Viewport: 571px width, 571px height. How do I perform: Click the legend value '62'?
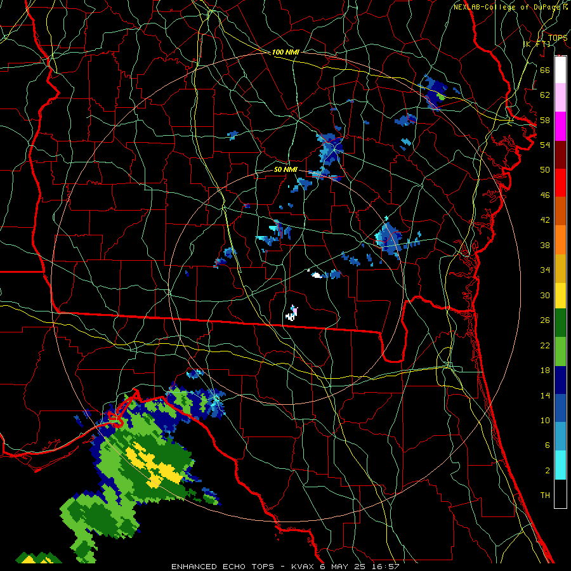point(545,95)
